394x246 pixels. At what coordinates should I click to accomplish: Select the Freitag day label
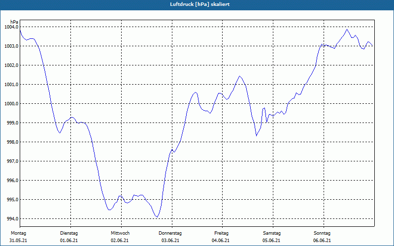click(x=221, y=233)
